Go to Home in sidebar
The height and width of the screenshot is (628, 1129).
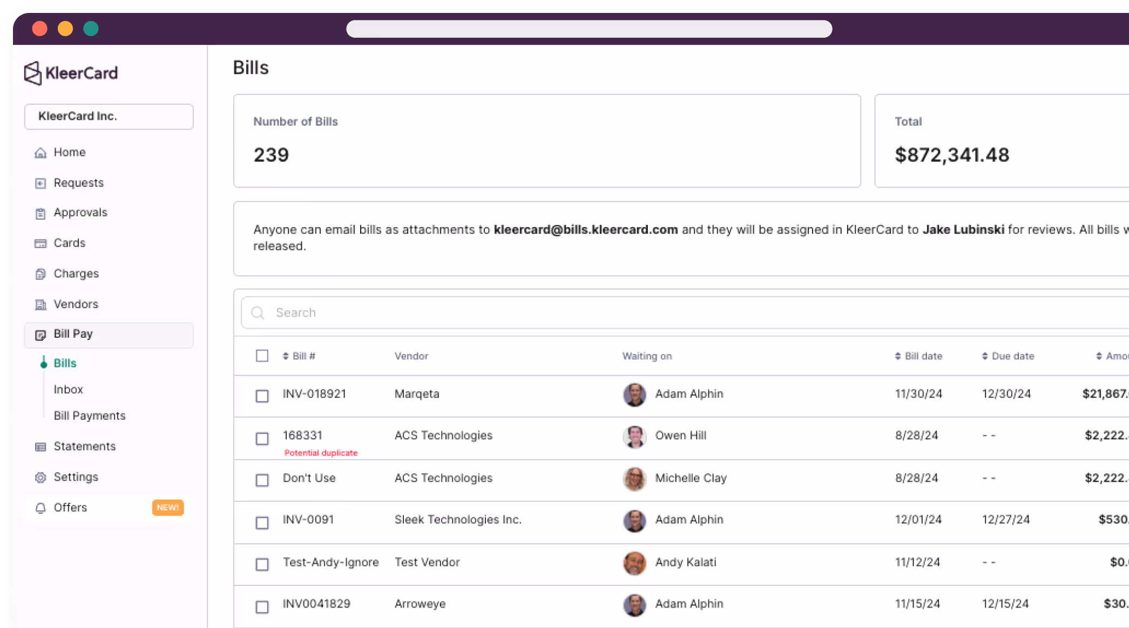[70, 152]
